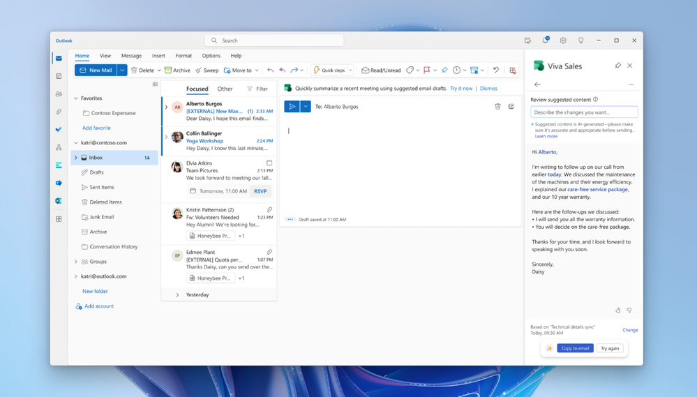The height and width of the screenshot is (397, 697).
Task: Click the Reply arrow icon in toolbar
Action: click(270, 70)
